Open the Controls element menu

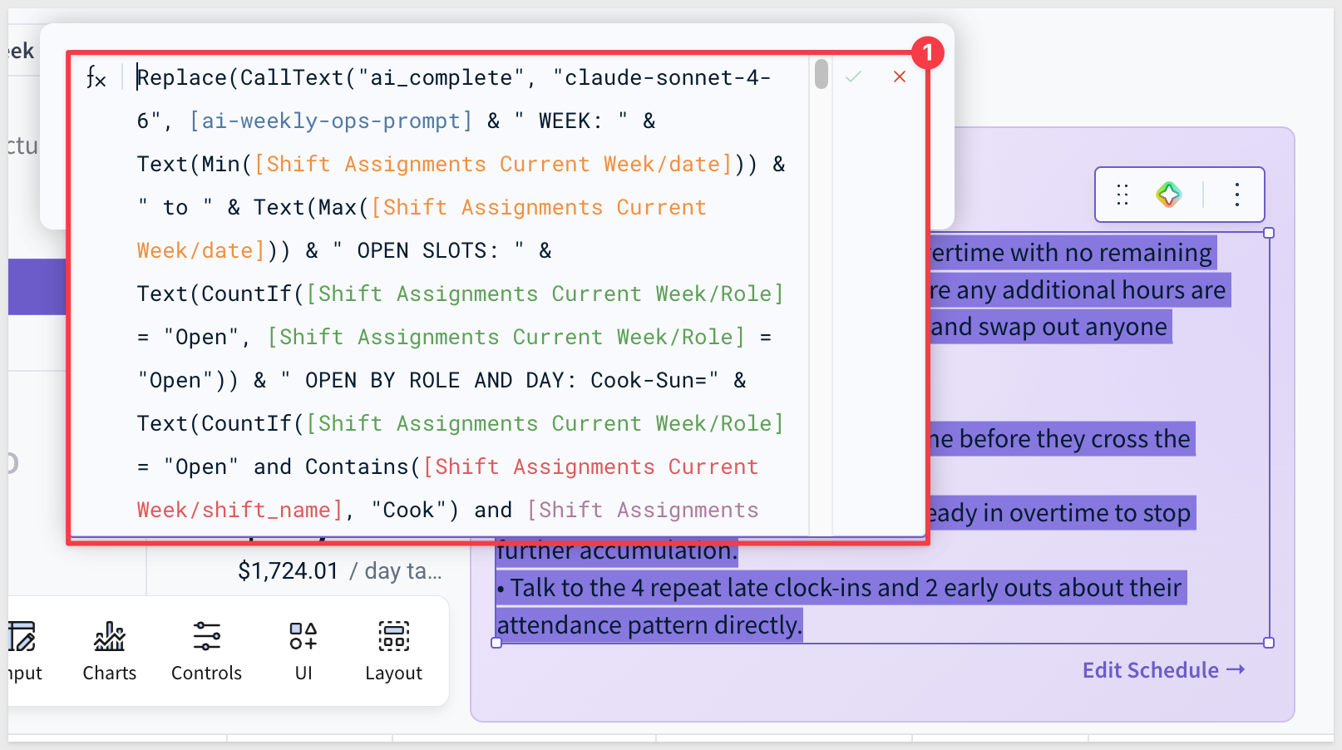[x=206, y=652]
